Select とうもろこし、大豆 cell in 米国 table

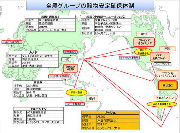point(112,33)
